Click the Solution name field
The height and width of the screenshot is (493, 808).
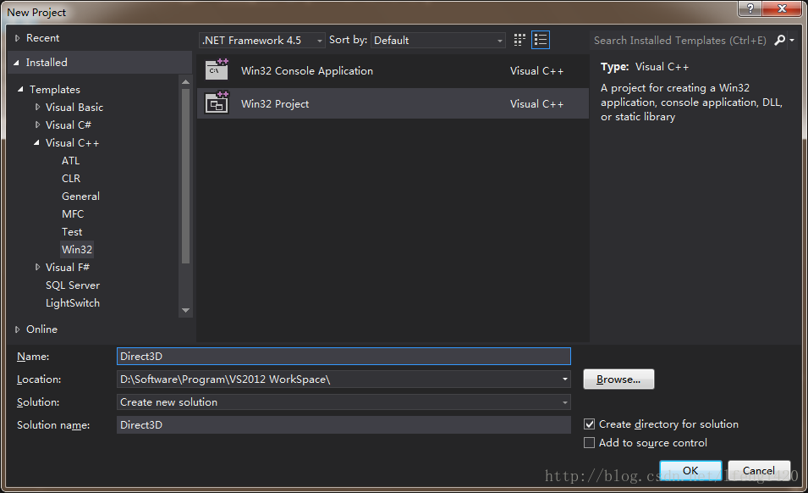tap(344, 425)
